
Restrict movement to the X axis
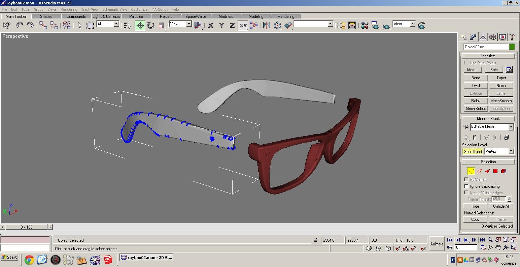[211, 25]
